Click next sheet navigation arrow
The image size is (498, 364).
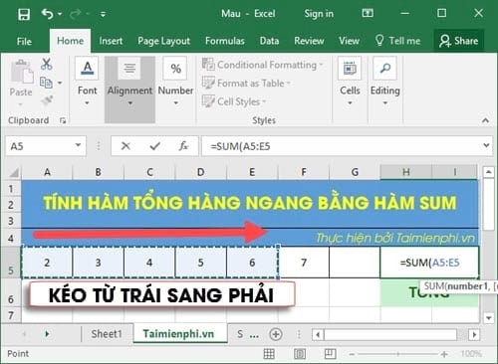pos(47,334)
